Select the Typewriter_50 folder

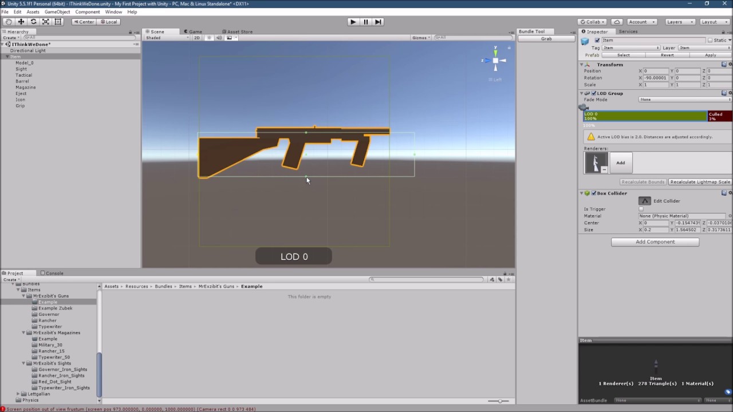pyautogui.click(x=54, y=357)
